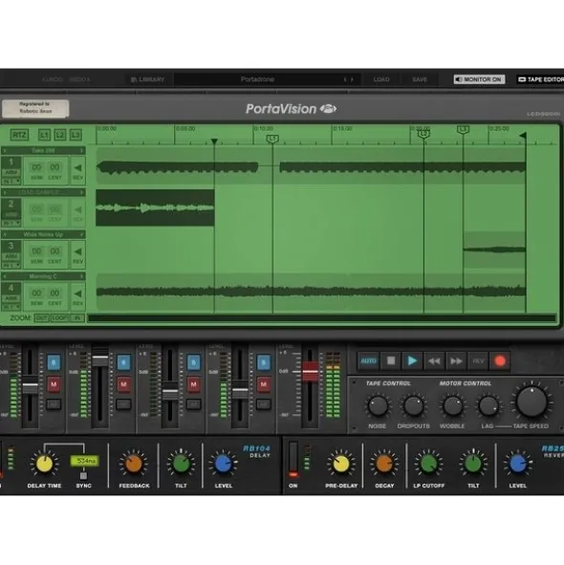The height and width of the screenshot is (565, 564).
Task: Select next preset arrow beside Portadrone
Action: pyautogui.click(x=352, y=79)
